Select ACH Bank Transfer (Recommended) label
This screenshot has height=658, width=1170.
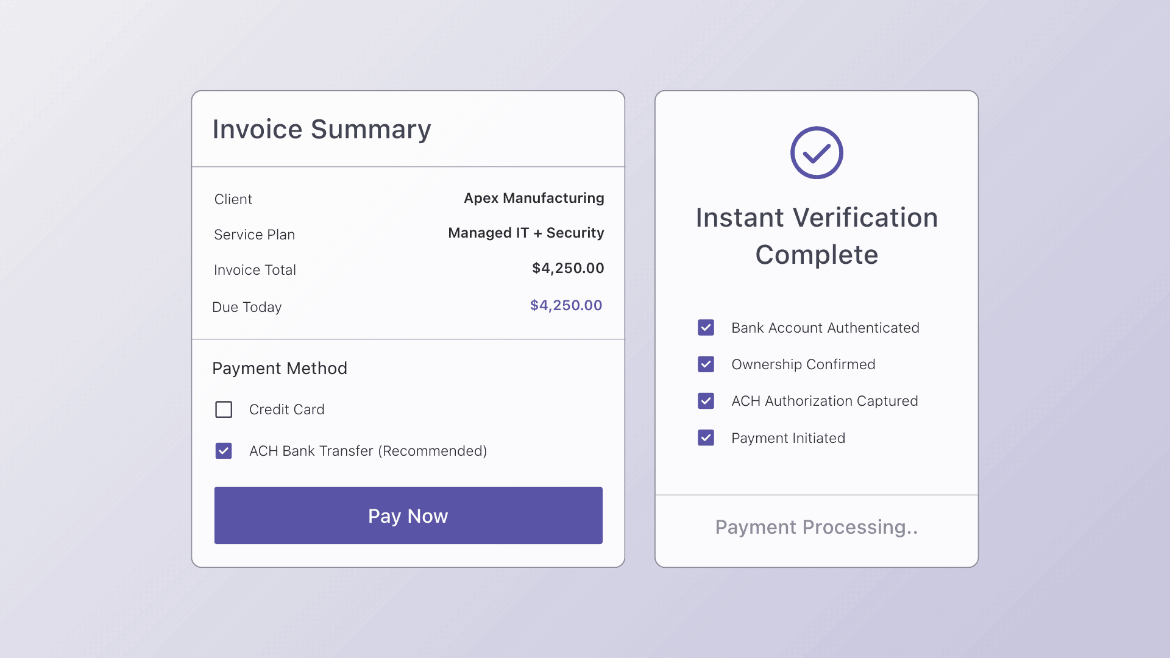[x=367, y=451]
